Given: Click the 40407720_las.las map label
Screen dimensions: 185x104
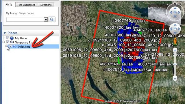Looking at the screenshot, I should [x=150, y=30].
